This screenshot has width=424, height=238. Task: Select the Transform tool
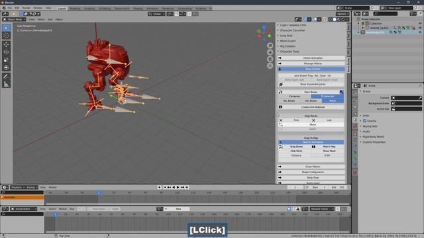click(x=6, y=67)
